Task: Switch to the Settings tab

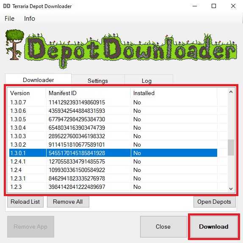Action: [x=98, y=81]
